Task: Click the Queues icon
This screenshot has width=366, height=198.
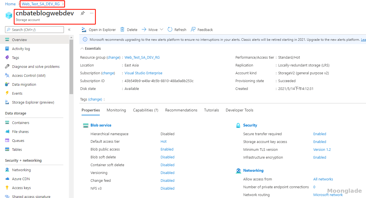Action: point(7,140)
